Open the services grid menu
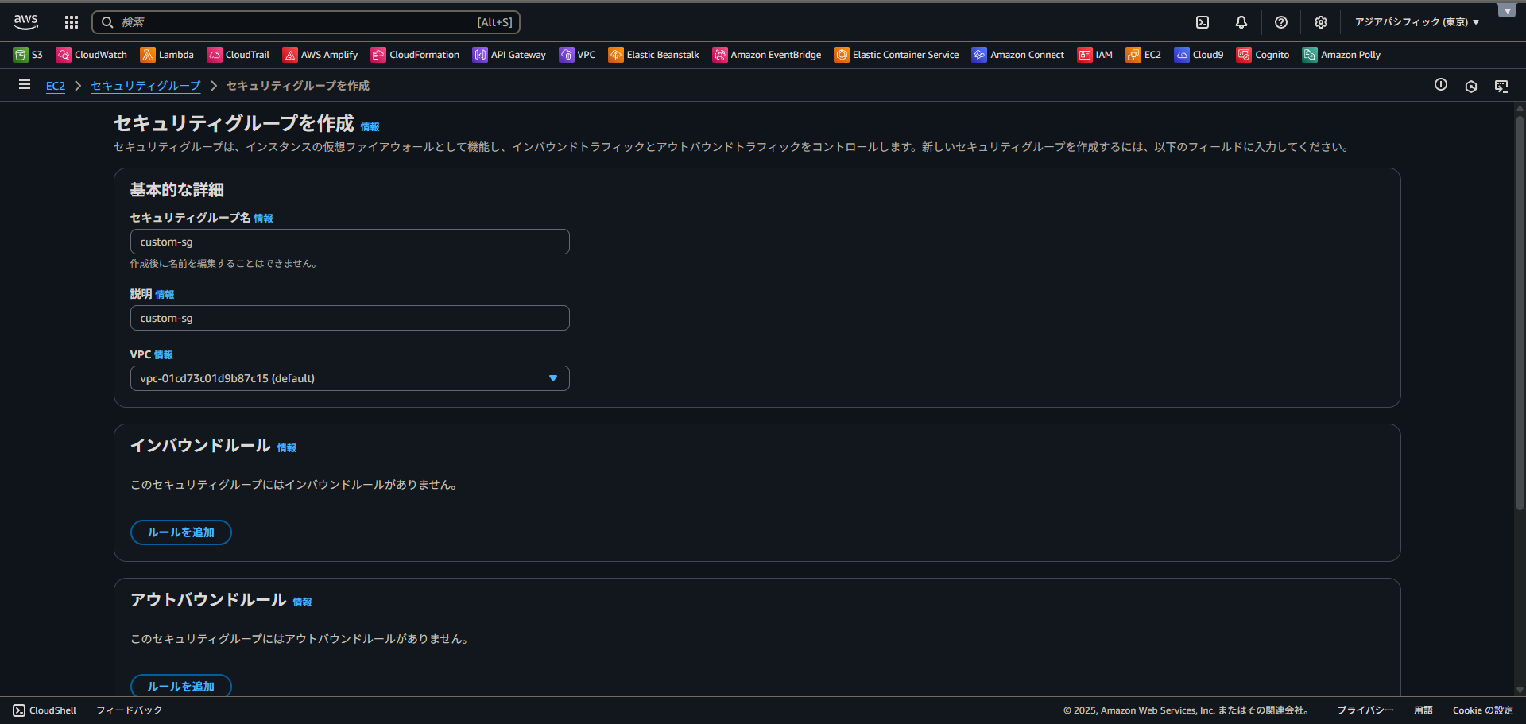The width and height of the screenshot is (1526, 724). pos(72,22)
